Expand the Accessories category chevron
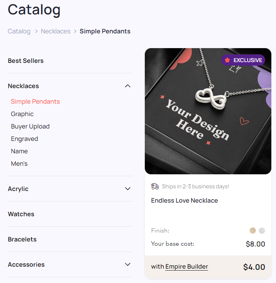The height and width of the screenshot is (283, 276). 128,264
